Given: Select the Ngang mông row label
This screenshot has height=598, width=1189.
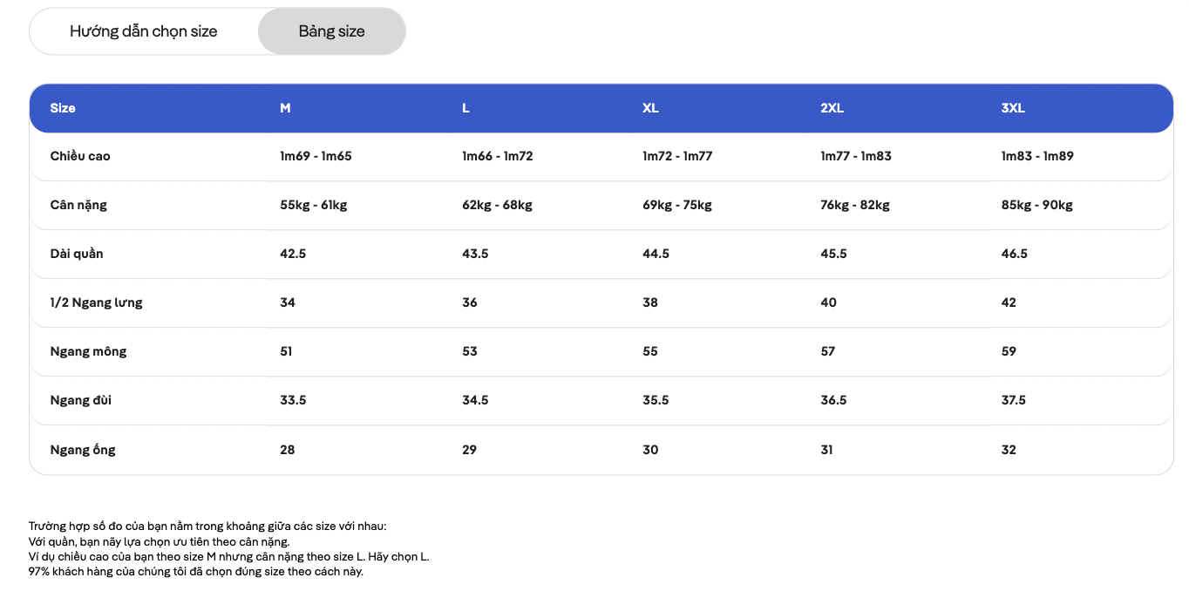Looking at the screenshot, I should pos(88,351).
